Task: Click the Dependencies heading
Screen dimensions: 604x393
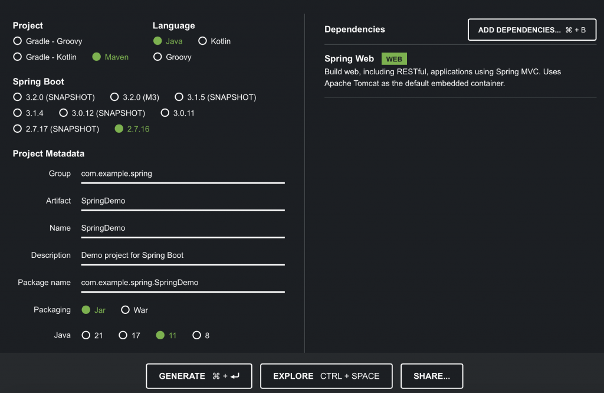Action: tap(354, 30)
